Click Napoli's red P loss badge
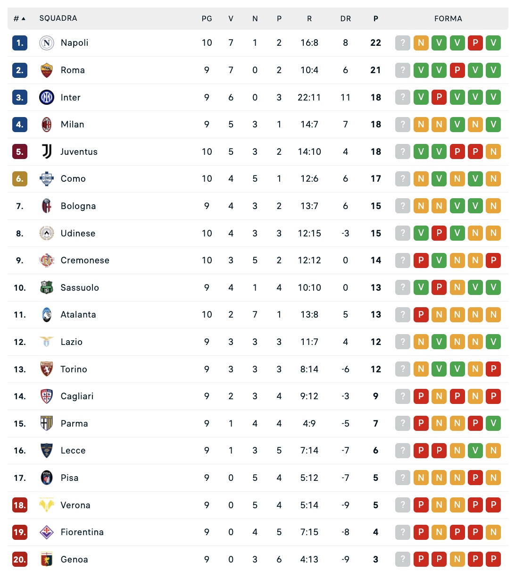 [475, 43]
